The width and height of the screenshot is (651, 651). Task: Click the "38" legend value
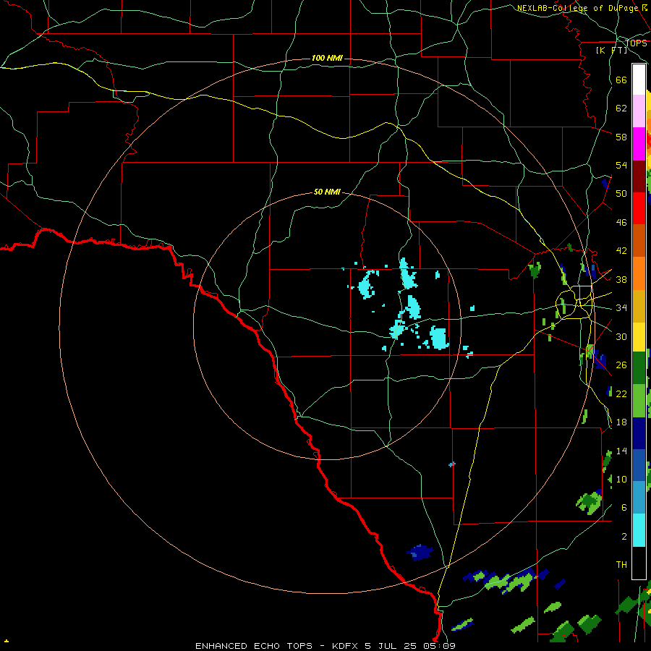click(621, 279)
